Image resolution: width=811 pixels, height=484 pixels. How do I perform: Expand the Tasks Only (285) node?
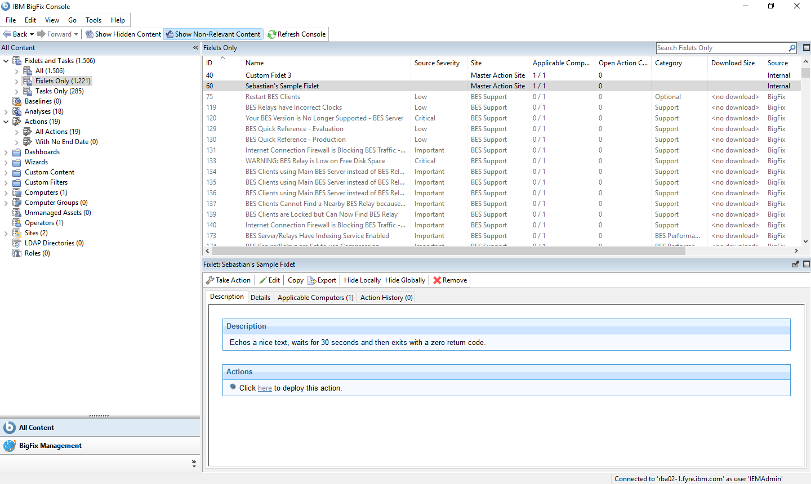pos(16,91)
